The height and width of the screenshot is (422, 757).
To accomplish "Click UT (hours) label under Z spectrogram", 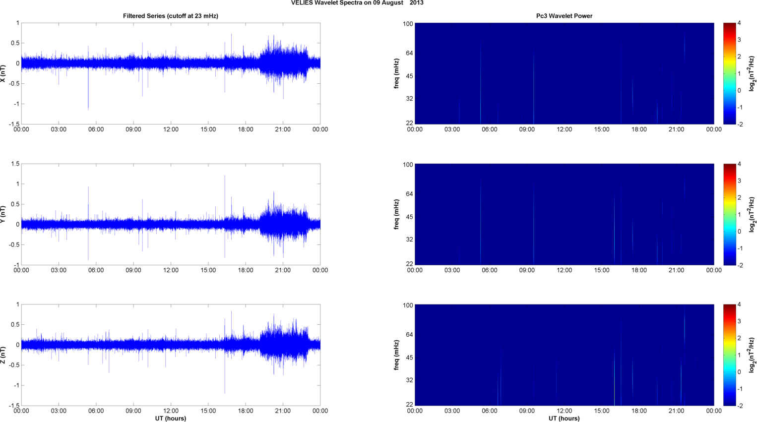I will (564, 419).
